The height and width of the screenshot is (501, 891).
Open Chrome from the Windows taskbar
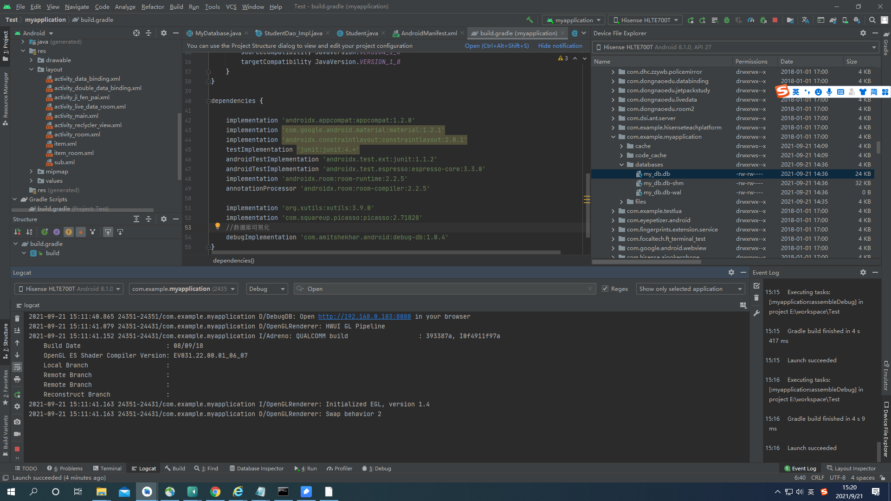(215, 492)
